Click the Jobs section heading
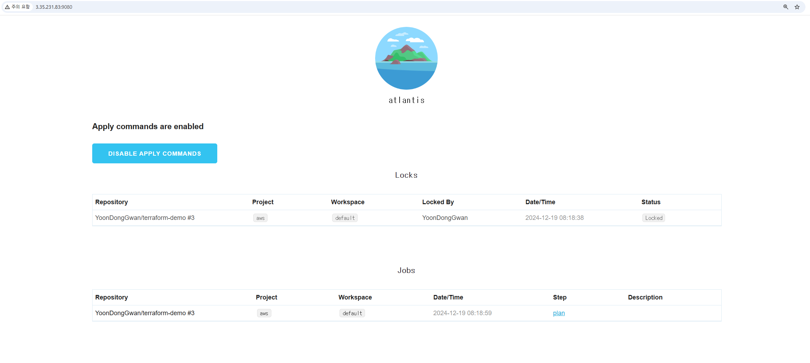810x363 pixels. click(x=406, y=271)
